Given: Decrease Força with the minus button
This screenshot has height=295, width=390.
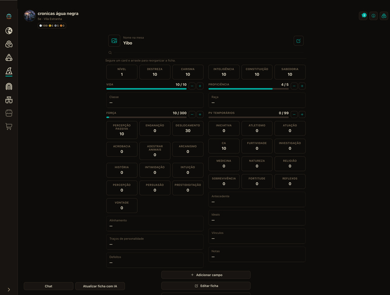Looking at the screenshot, I should click(192, 114).
